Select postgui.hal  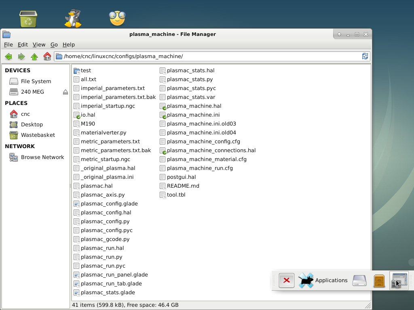click(181, 177)
